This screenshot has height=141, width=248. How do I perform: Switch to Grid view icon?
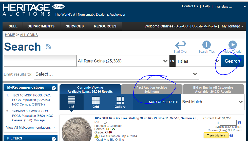96,100
